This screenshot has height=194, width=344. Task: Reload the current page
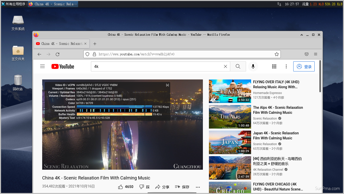pos(58,54)
